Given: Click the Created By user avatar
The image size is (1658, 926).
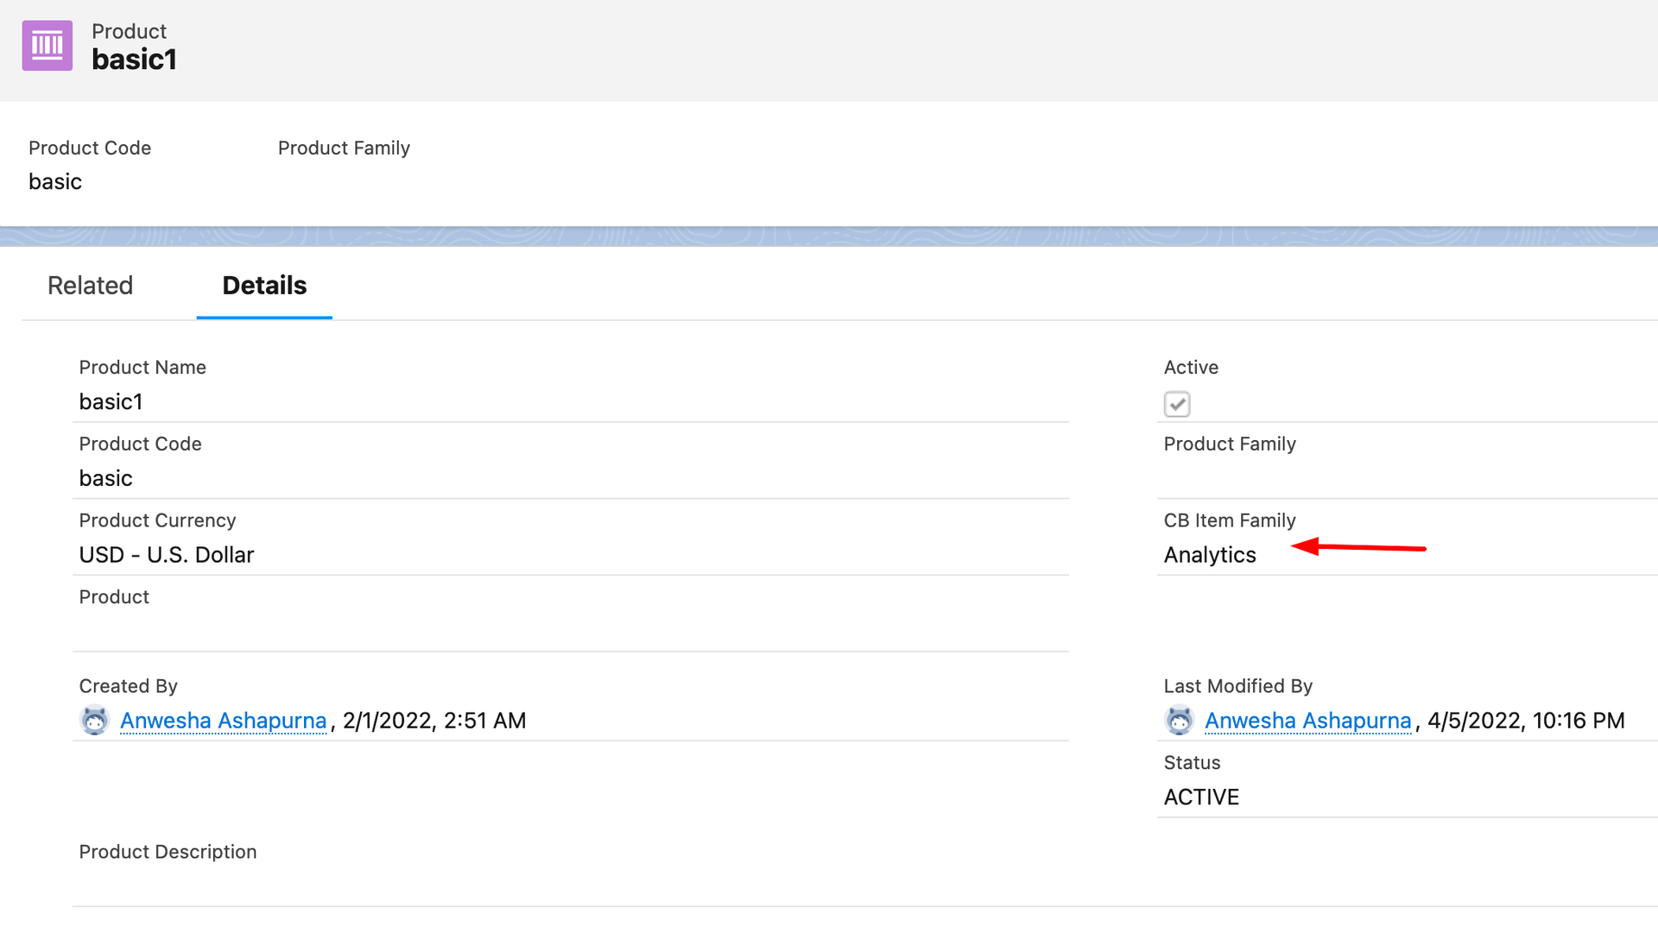Looking at the screenshot, I should (95, 721).
